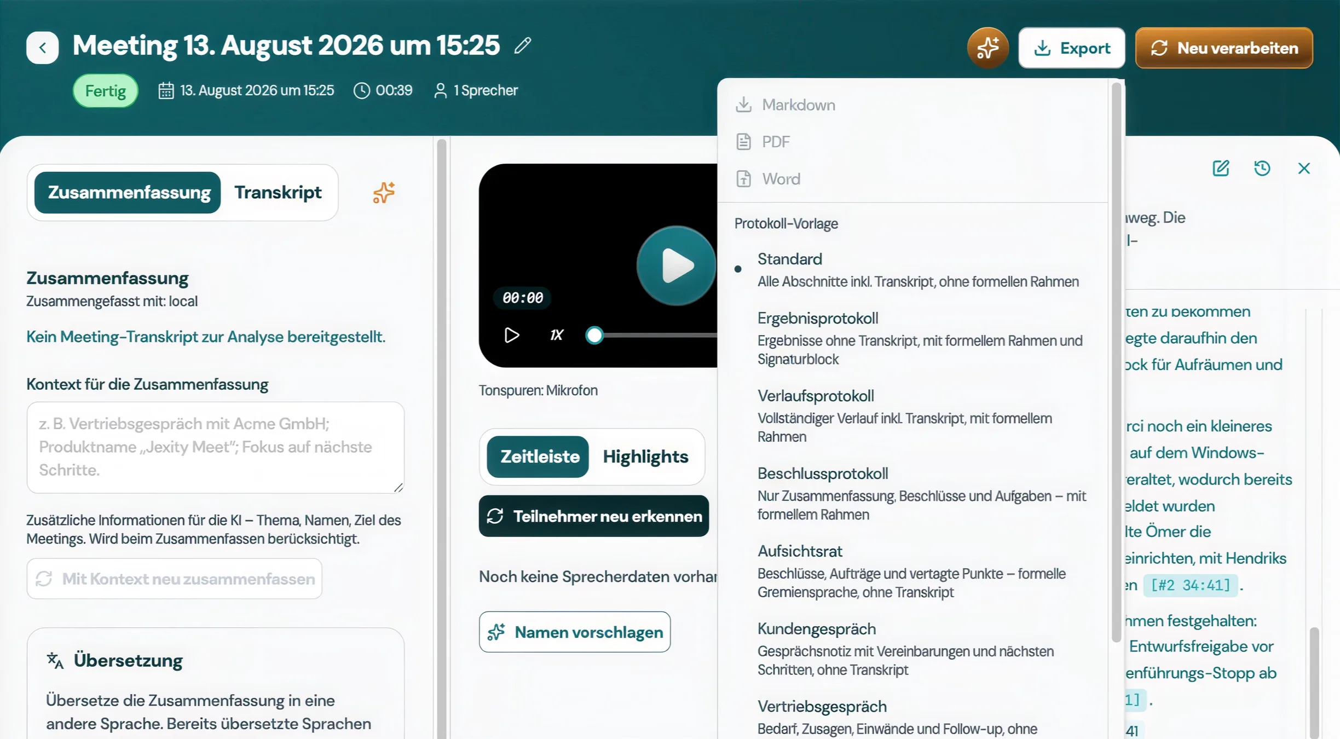Click the sparkle icon inside Namen vorschlagen
Image resolution: width=1340 pixels, height=739 pixels.
(x=496, y=632)
